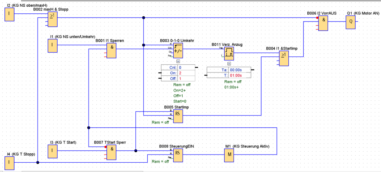Select OR block B004 I1 &StartImp

click(x=284, y=59)
